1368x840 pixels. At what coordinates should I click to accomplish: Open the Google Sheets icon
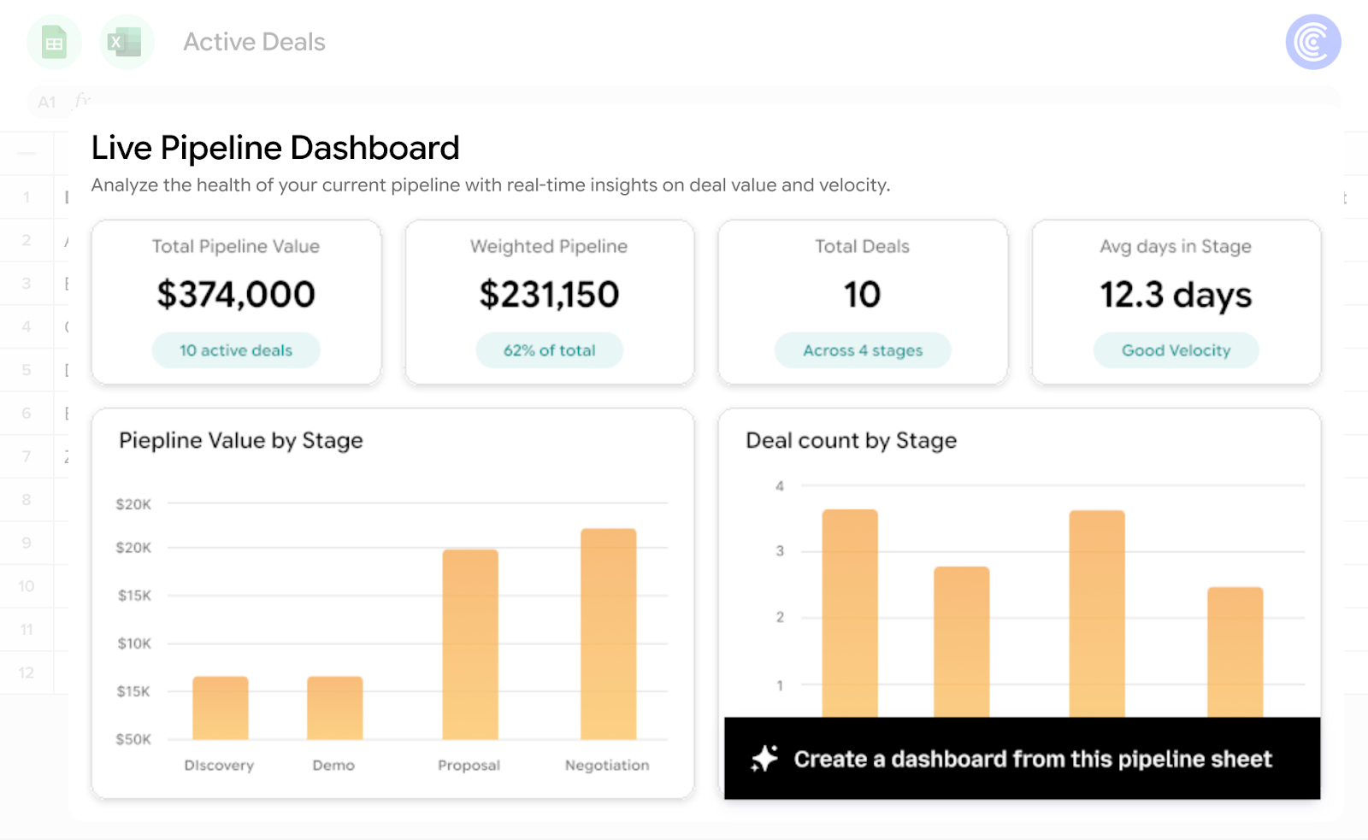(55, 42)
